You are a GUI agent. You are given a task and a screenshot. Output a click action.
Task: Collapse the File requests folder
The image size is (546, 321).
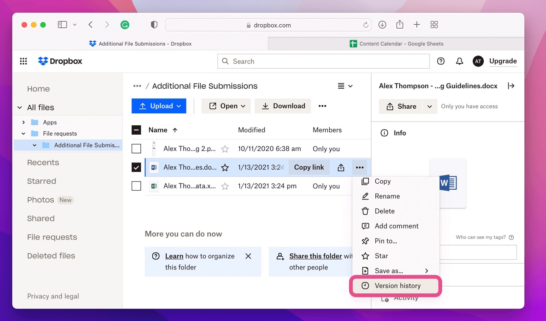[x=23, y=134]
